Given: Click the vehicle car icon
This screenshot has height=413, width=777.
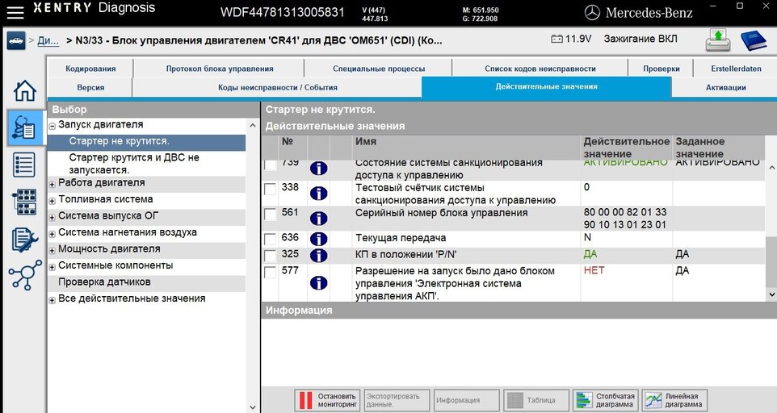Looking at the screenshot, I should 16,41.
